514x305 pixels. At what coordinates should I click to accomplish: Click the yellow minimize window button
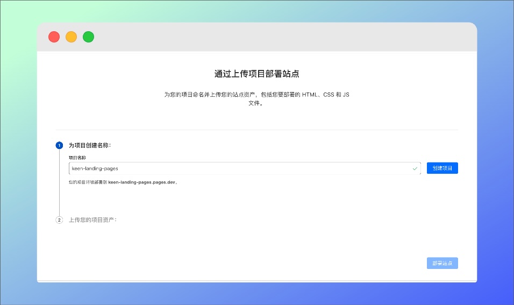point(71,37)
